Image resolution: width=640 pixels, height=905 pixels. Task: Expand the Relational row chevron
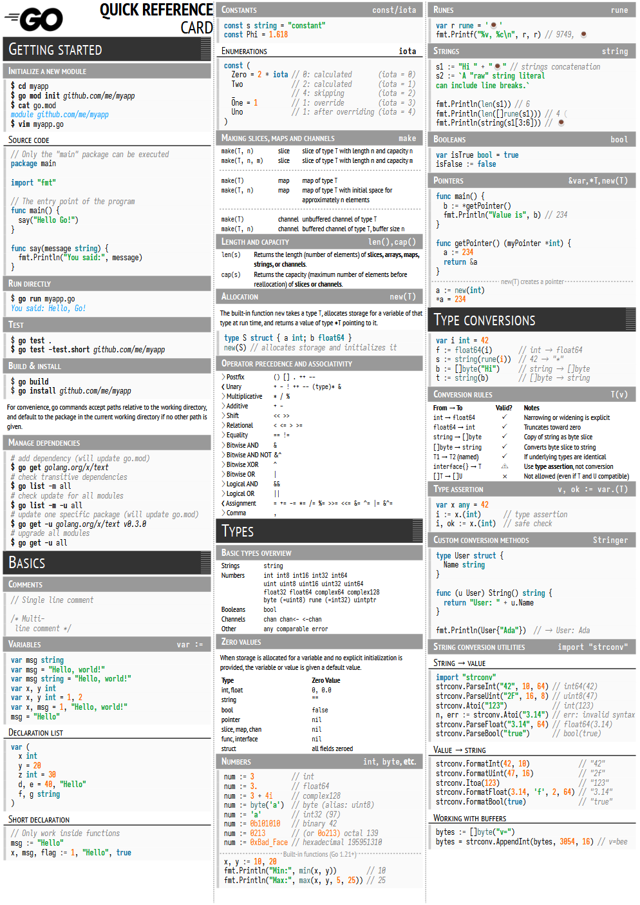223,426
